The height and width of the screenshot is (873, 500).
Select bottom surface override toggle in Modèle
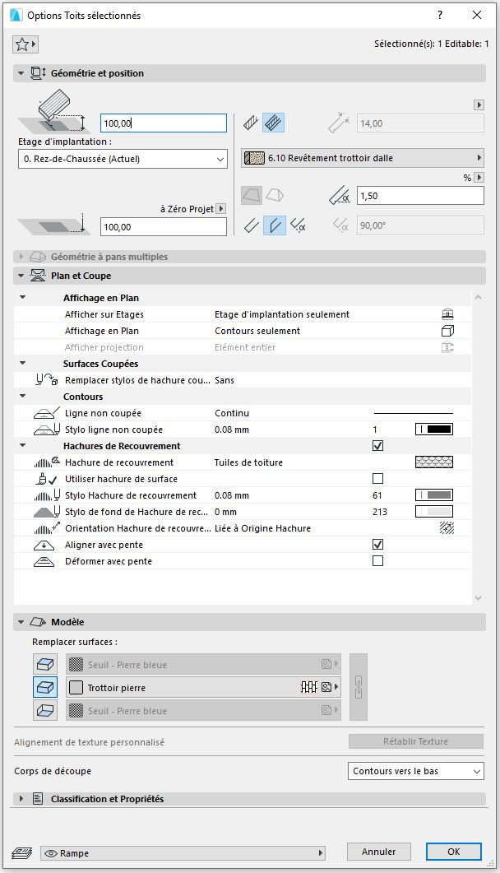[45, 710]
